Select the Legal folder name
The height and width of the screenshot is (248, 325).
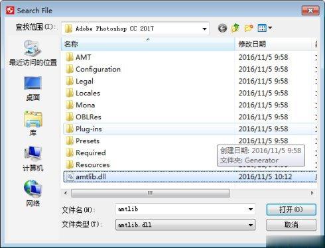[84, 81]
